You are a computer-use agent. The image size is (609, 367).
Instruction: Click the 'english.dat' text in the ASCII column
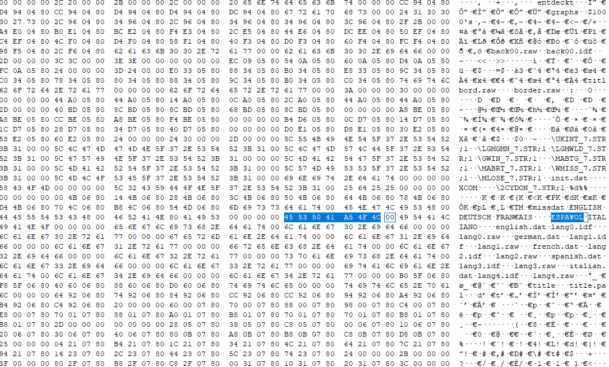tap(521, 227)
